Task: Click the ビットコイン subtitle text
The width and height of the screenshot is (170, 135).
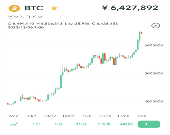Action: tap(25, 17)
